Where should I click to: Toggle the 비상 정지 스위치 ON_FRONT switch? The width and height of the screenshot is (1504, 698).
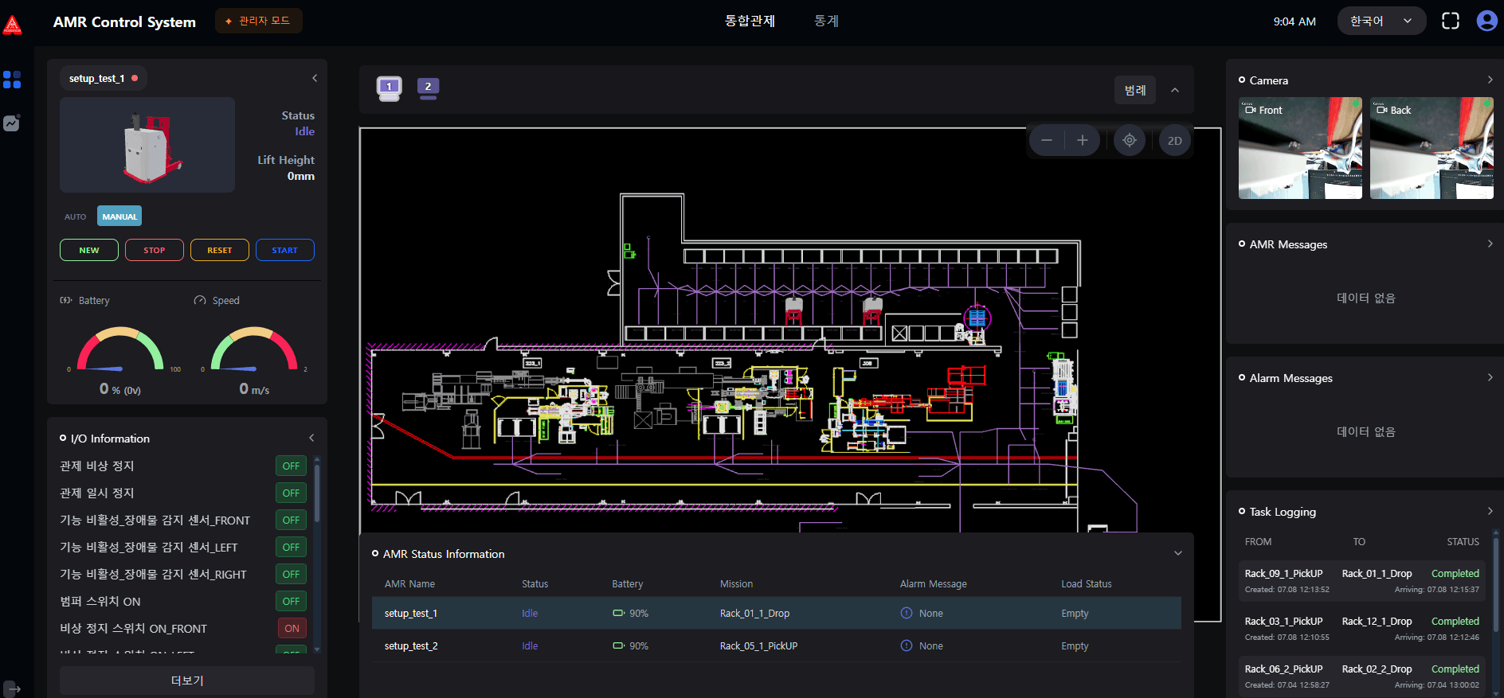[292, 629]
